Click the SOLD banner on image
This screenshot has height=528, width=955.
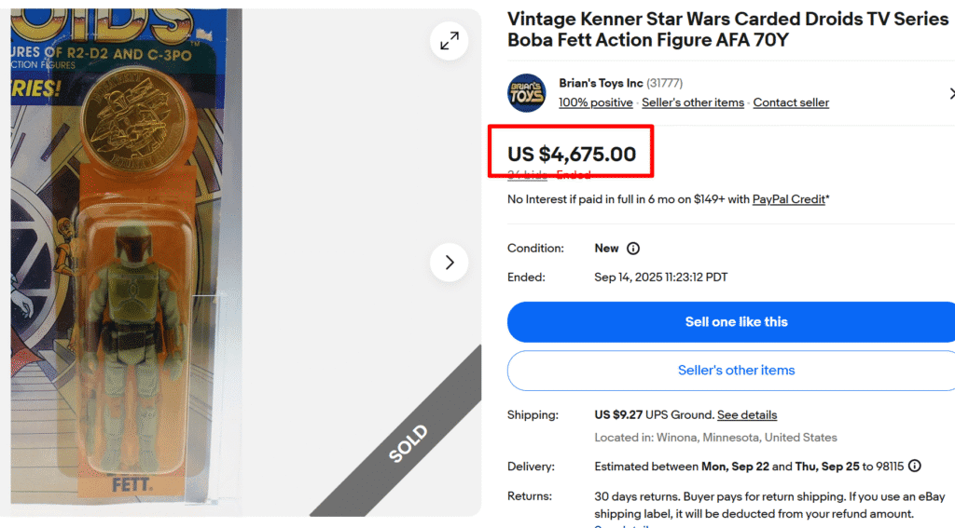pyautogui.click(x=408, y=444)
